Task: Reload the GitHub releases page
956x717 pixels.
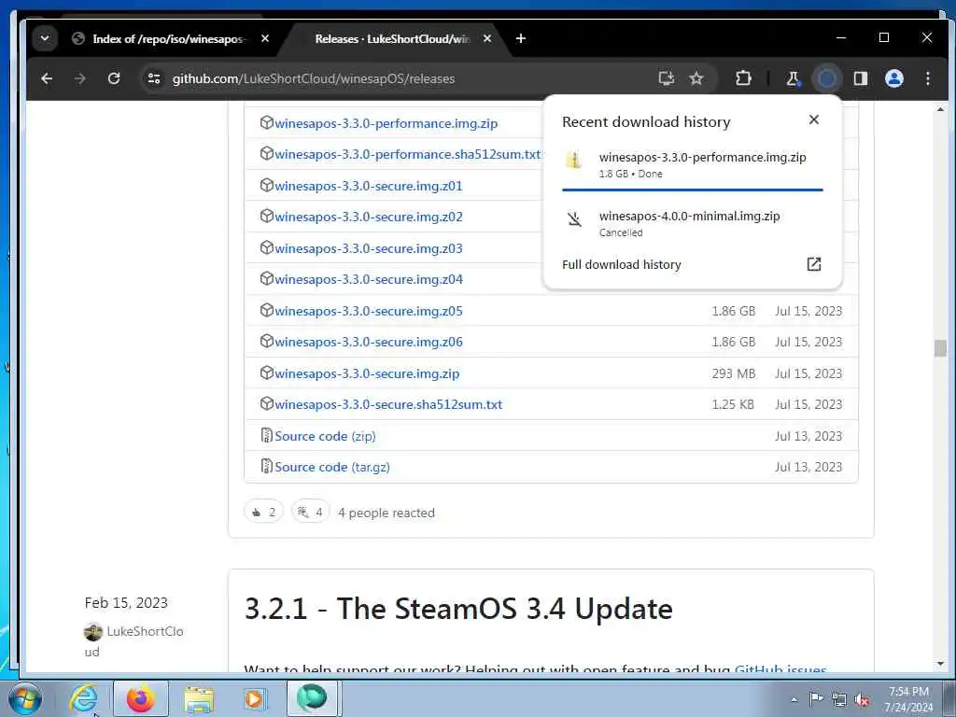Action: pos(113,78)
